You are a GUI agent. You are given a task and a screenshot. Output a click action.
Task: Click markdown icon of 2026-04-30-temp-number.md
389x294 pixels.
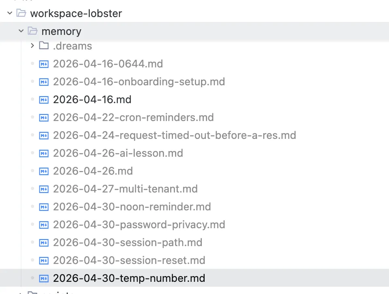44,279
